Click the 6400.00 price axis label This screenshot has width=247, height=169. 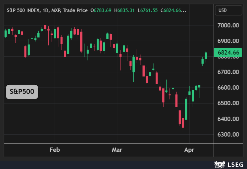228,119
